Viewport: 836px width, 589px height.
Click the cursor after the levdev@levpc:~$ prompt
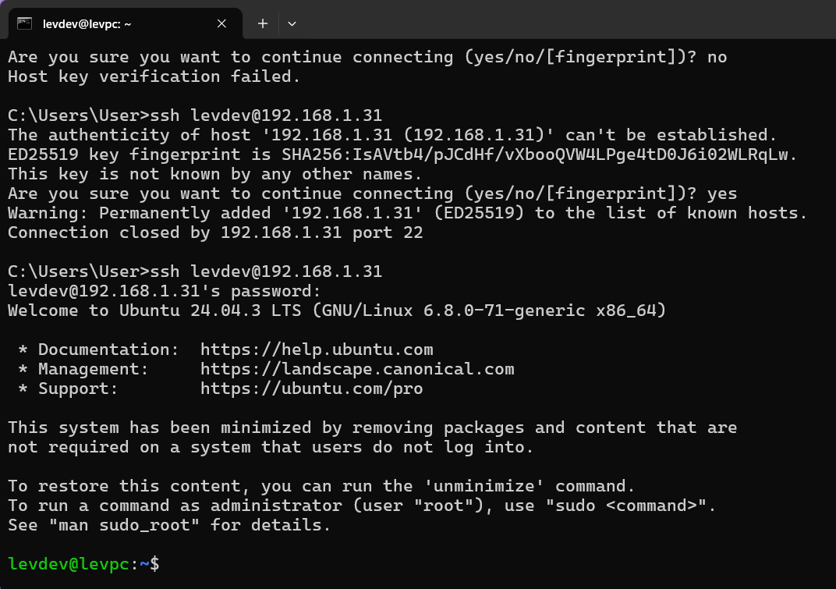tap(165, 564)
